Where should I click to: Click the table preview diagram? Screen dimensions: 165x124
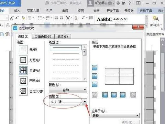(119, 76)
